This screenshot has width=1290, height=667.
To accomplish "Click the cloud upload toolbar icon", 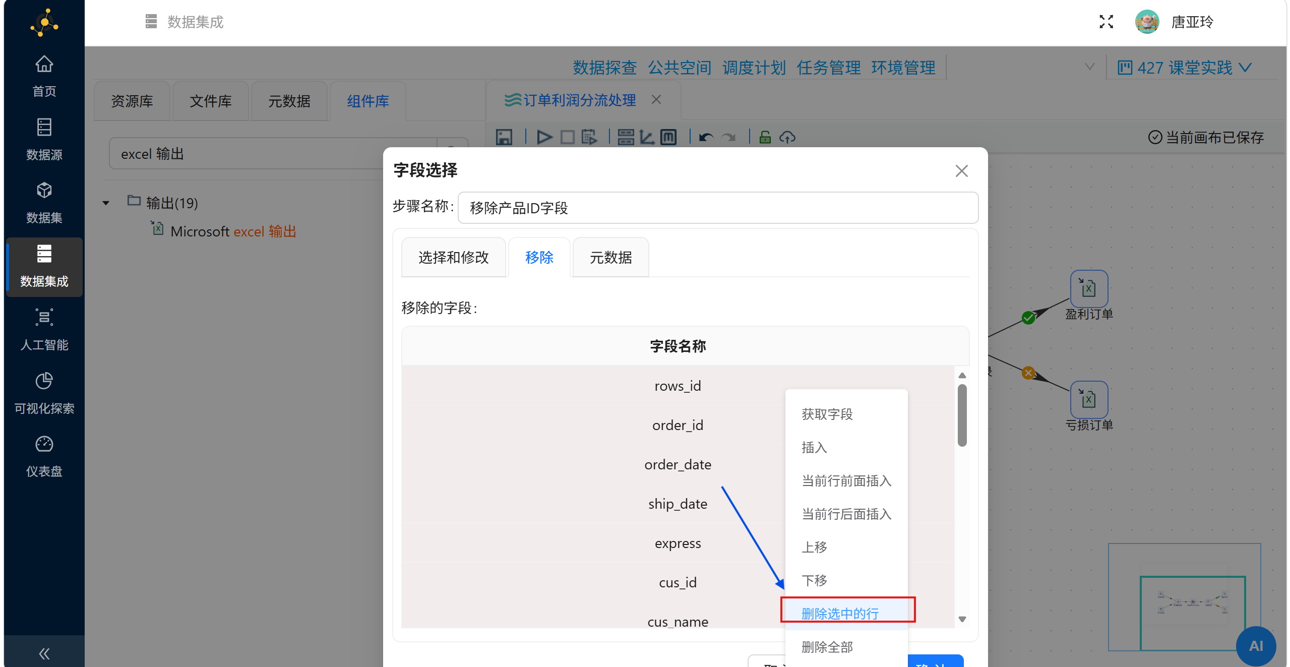I will point(787,137).
